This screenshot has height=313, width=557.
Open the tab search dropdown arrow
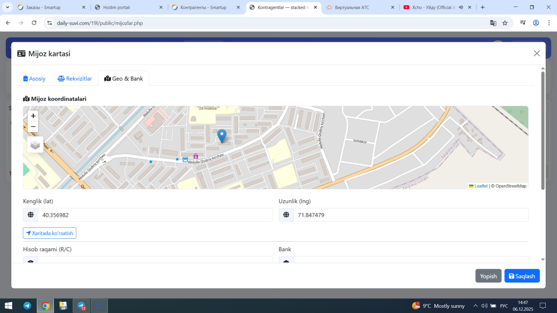7,7
